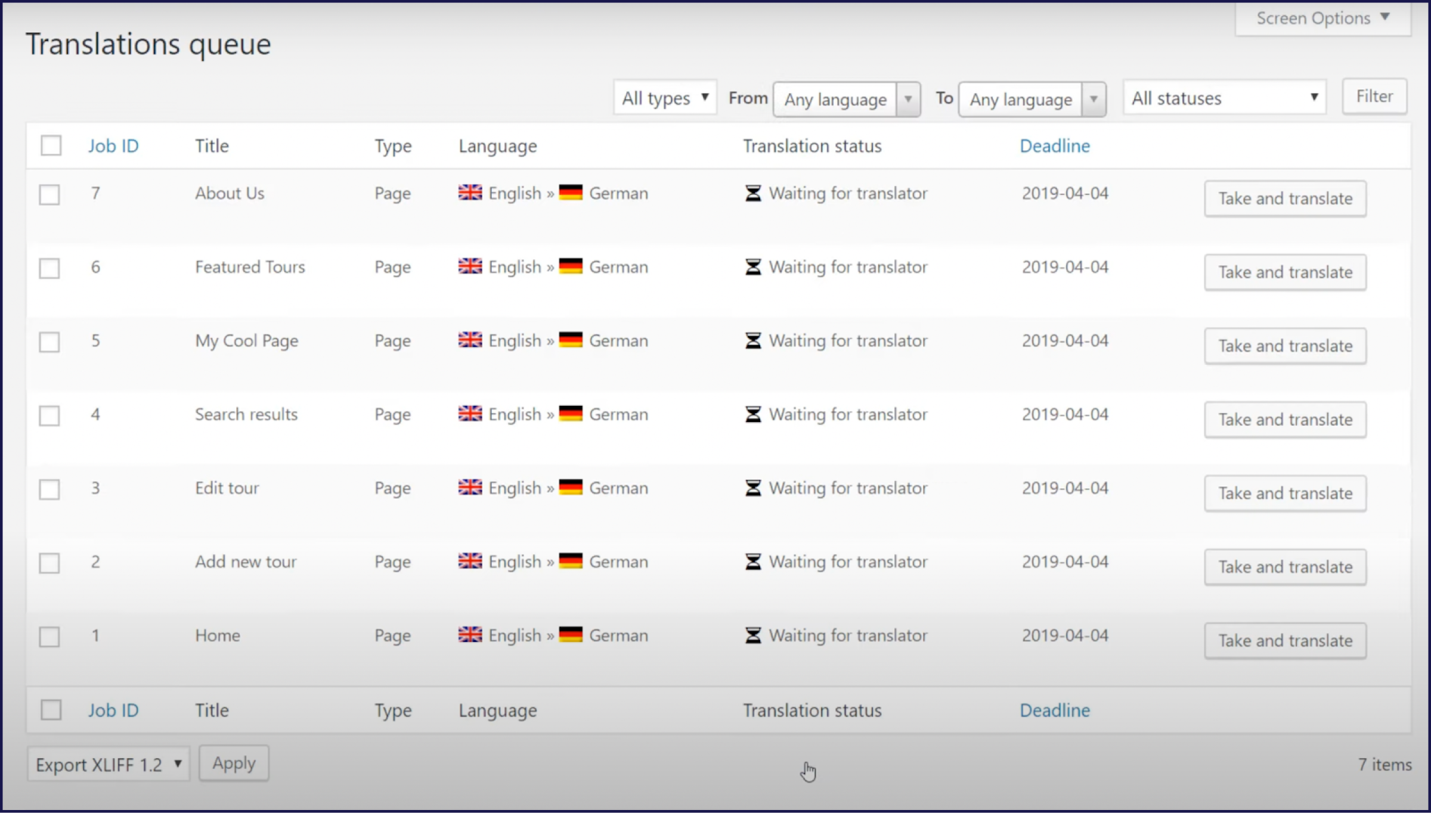Click UK flag icon in About Us row
The width and height of the screenshot is (1431, 813).
point(470,192)
